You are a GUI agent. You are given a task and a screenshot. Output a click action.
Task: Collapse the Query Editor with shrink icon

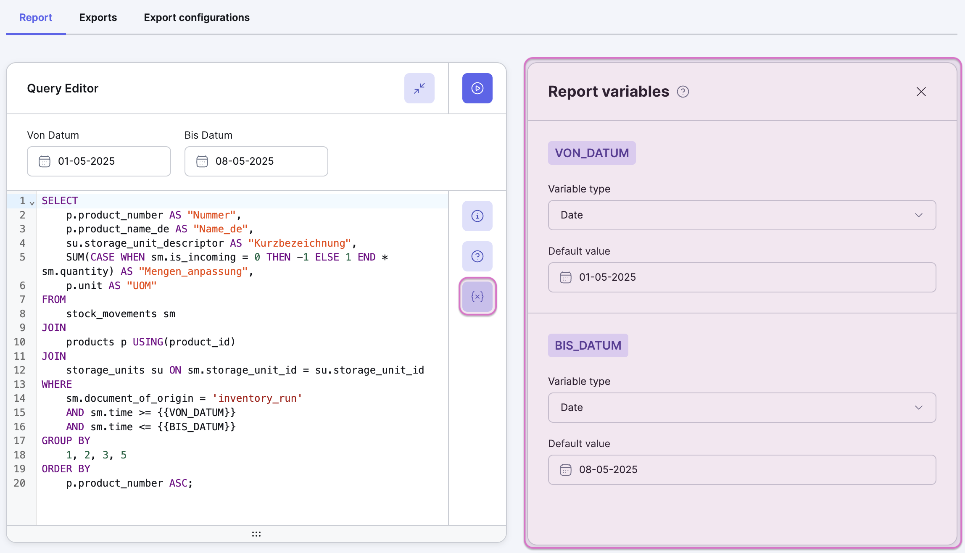coord(419,88)
